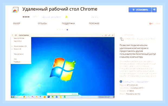This screenshot has width=168, height=106.
Task: Click the icon left of Home Desktop title
Action: tap(16, 35)
